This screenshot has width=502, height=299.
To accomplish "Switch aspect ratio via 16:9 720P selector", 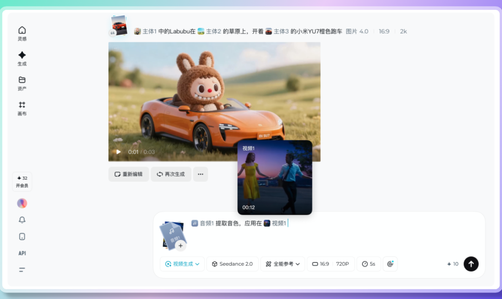I will [330, 264].
